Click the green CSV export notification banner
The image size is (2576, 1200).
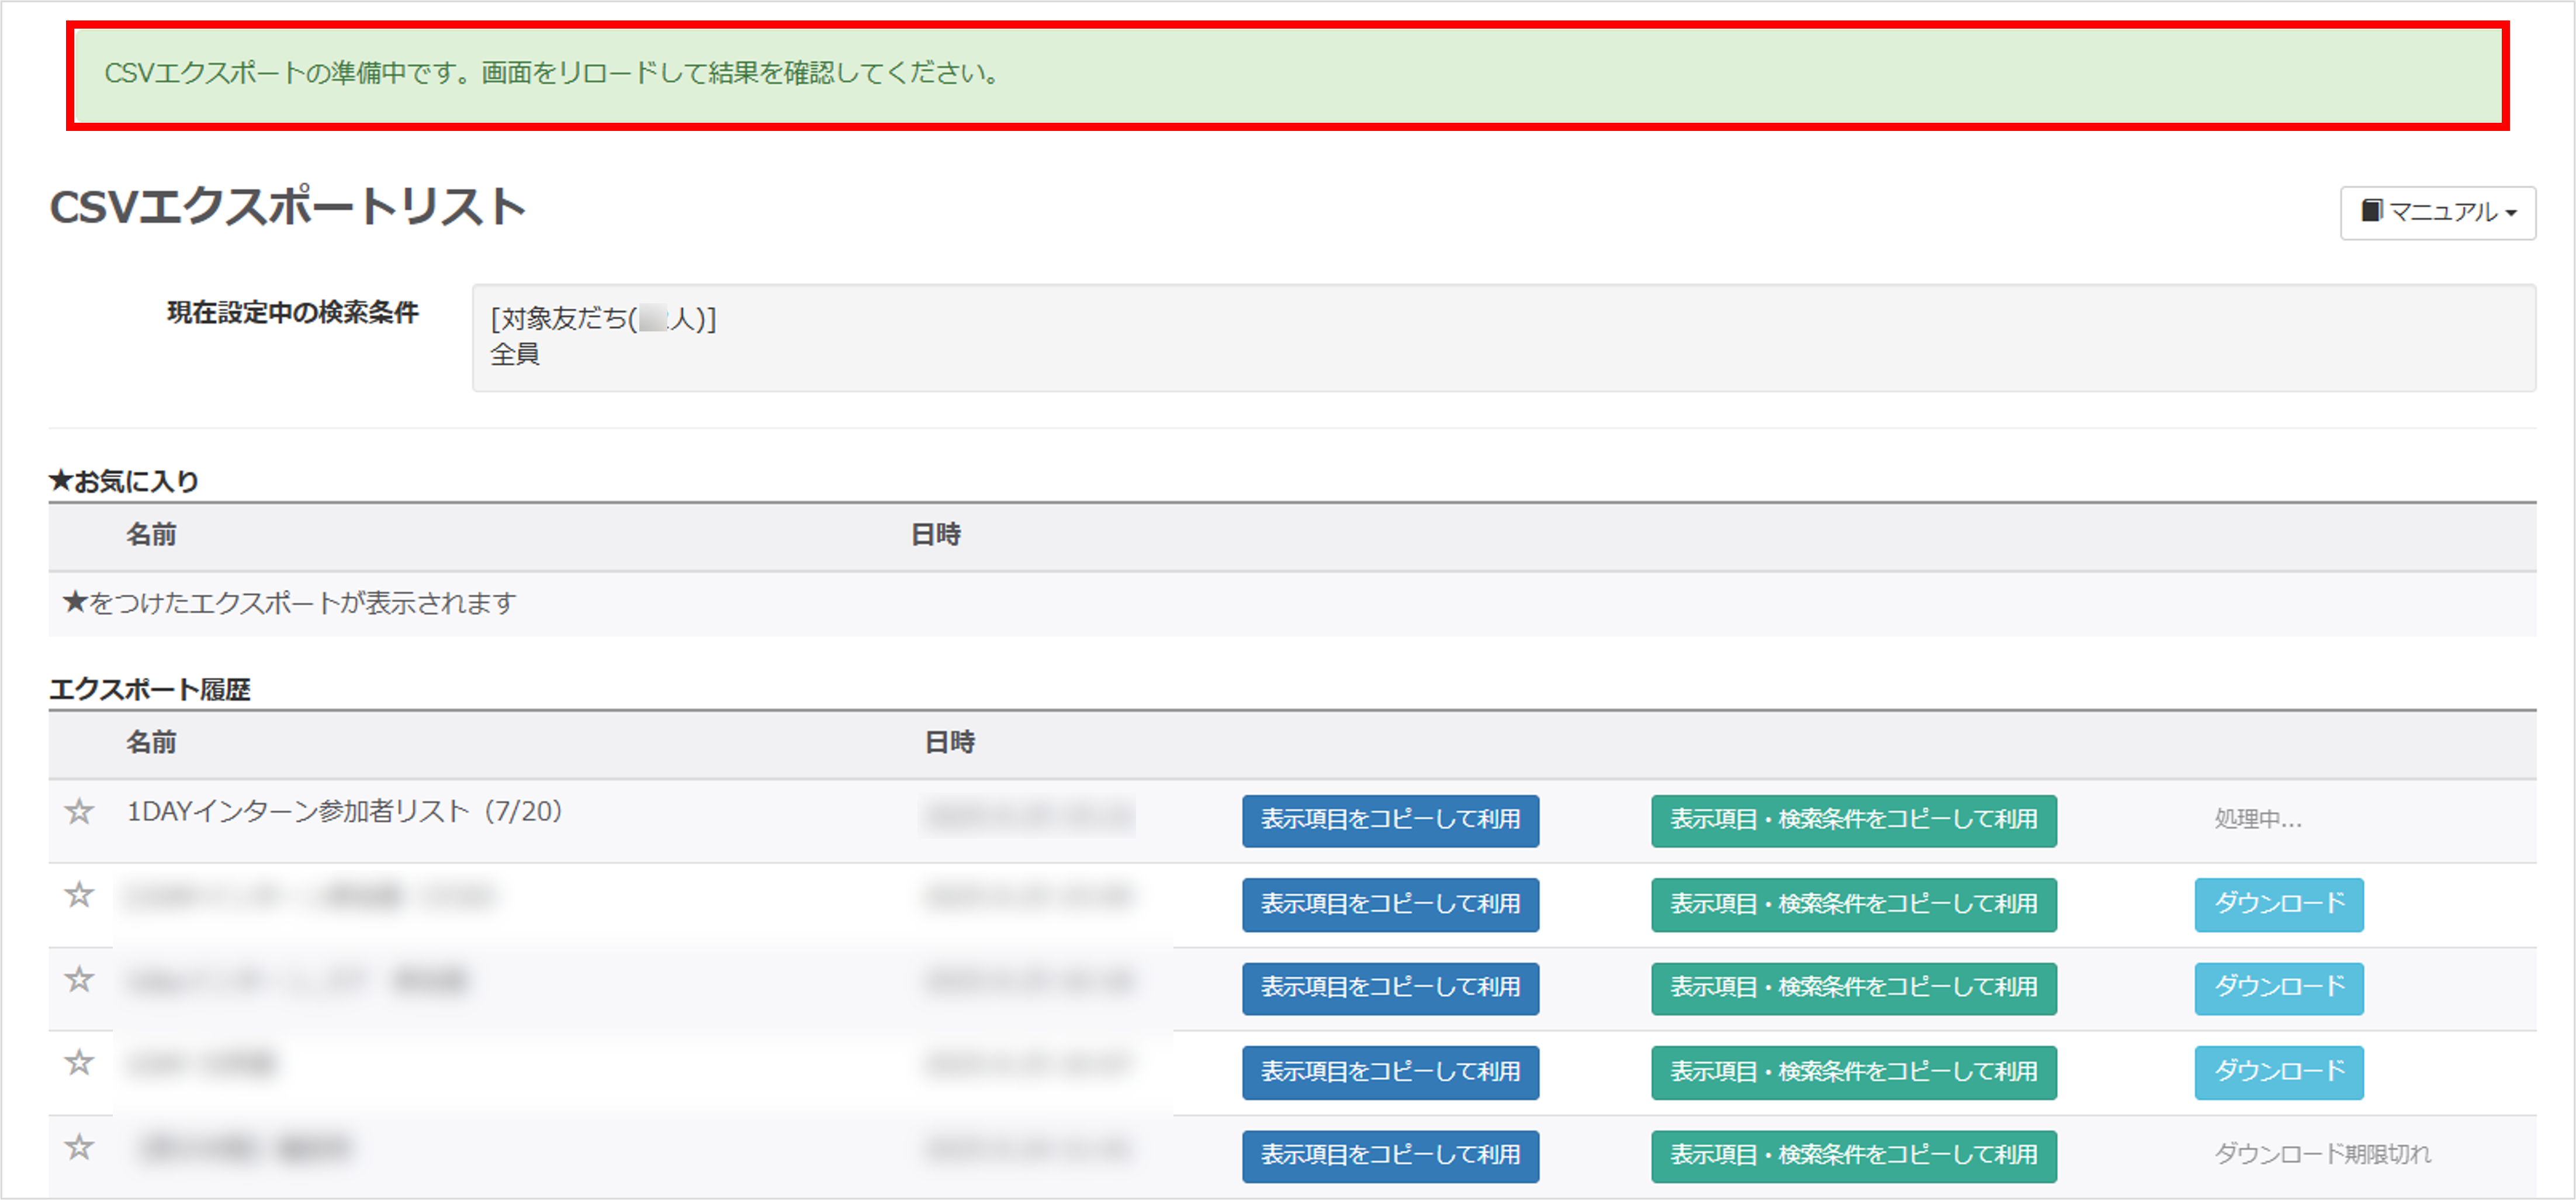coord(1287,76)
